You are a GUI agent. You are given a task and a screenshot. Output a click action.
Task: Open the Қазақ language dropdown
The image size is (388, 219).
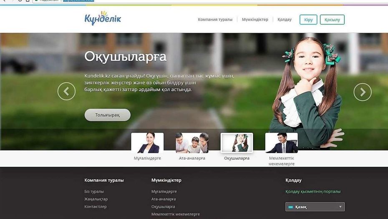pos(315,207)
